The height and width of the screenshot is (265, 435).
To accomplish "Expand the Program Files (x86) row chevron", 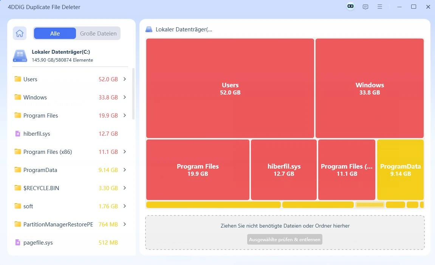I will click(x=125, y=152).
